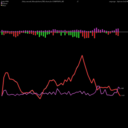This screenshot has height=128, width=128.
Task: Click the Volume legend label
Action: tap(5, 4)
